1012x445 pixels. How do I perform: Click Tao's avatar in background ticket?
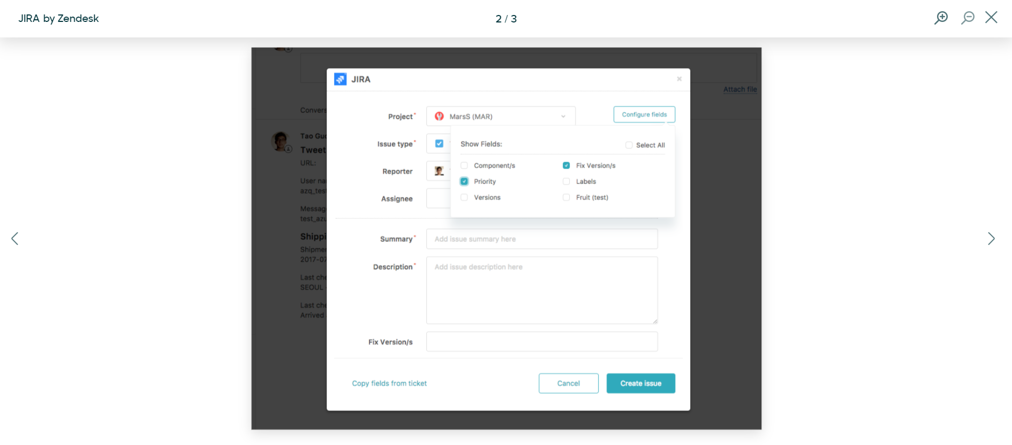(x=281, y=142)
